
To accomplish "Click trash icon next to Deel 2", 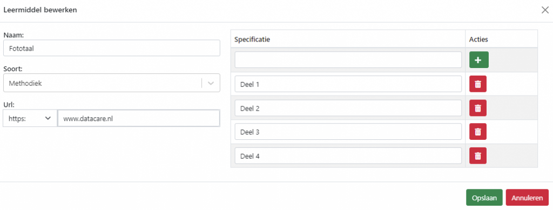I will [478, 108].
